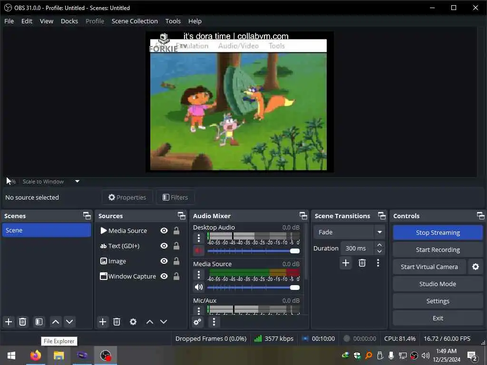The image size is (487, 365).
Task: Add a new scene with plus icon
Action: (x=9, y=322)
